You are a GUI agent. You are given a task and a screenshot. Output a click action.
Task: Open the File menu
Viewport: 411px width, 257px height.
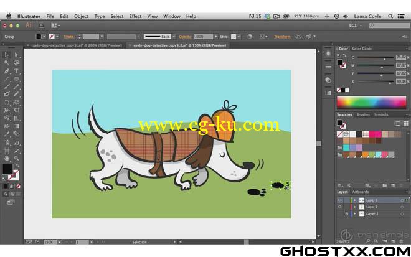(50, 16)
